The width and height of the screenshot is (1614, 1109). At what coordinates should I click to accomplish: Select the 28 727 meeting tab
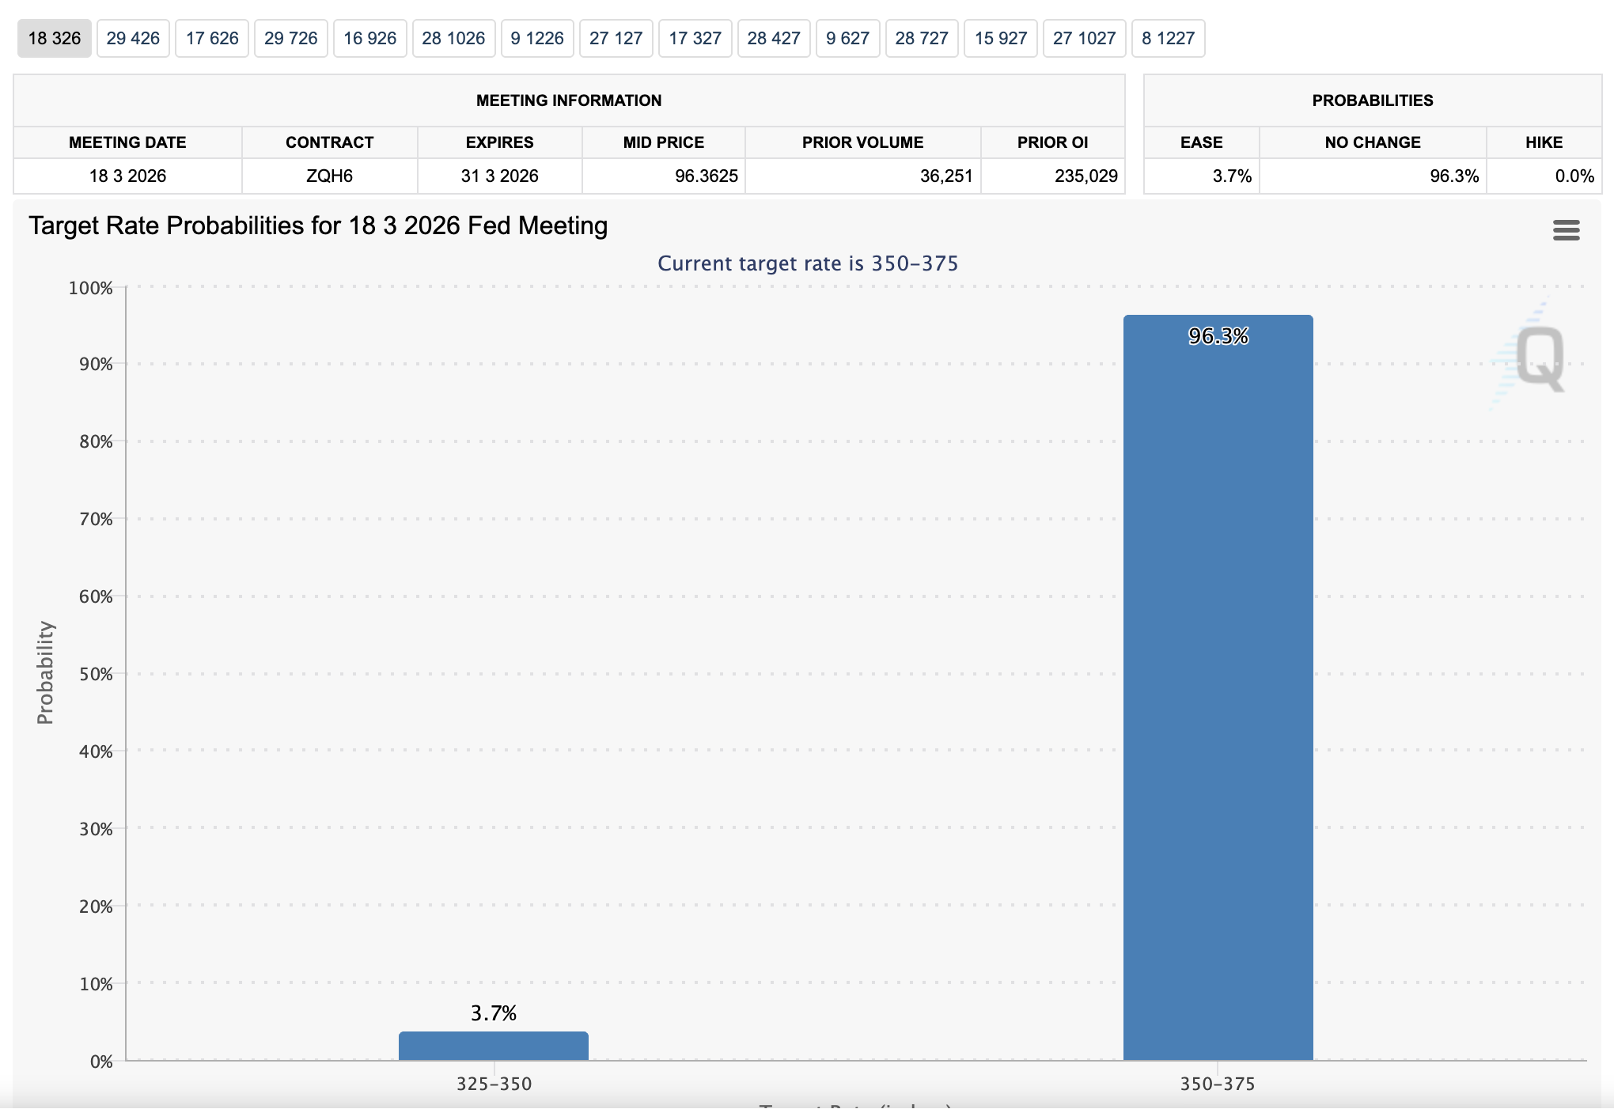(922, 39)
